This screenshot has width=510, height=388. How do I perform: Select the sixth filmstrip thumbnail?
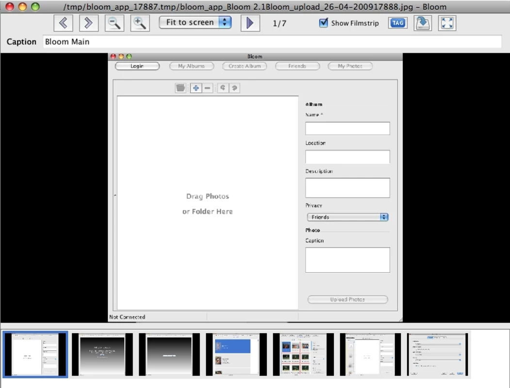pyautogui.click(x=370, y=354)
